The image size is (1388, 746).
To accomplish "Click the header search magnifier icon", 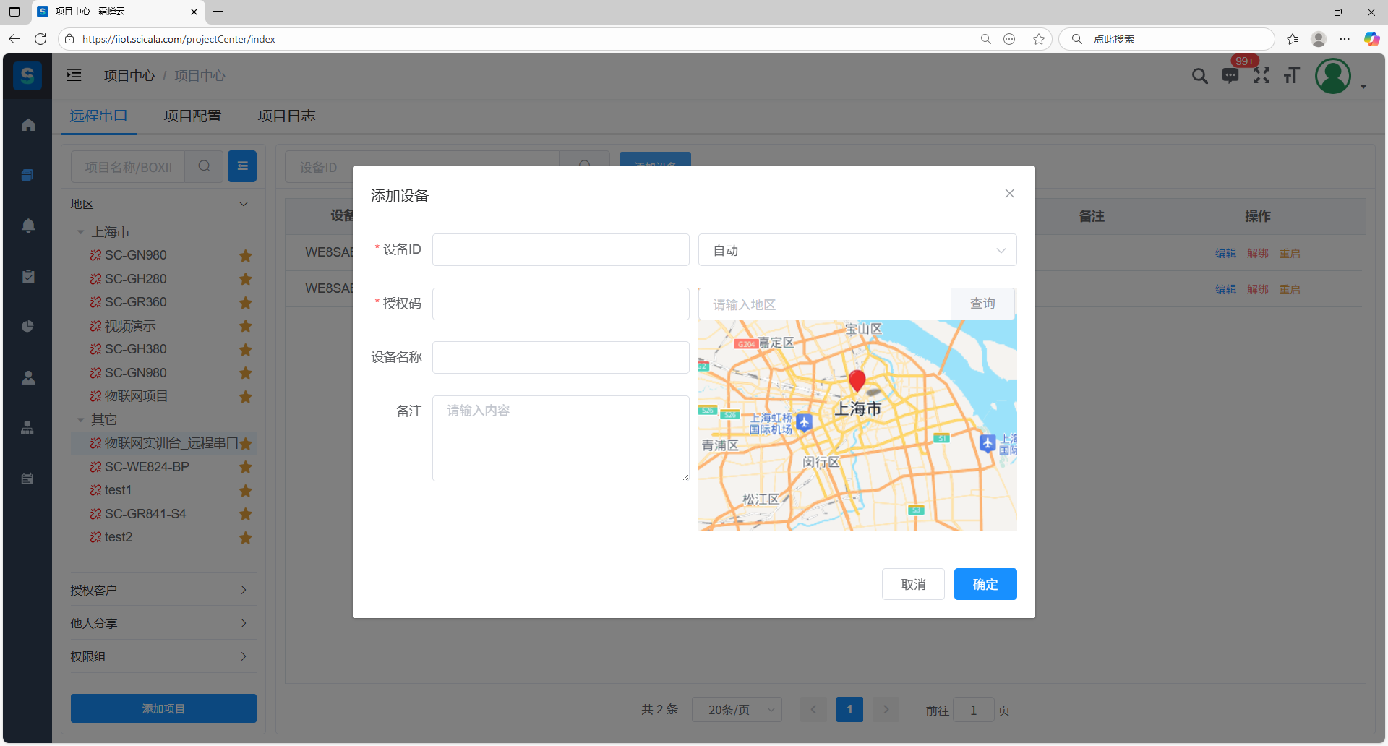I will [1199, 76].
